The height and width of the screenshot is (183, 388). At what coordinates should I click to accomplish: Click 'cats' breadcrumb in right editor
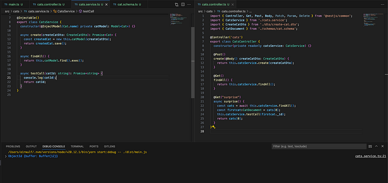[x=210, y=11]
